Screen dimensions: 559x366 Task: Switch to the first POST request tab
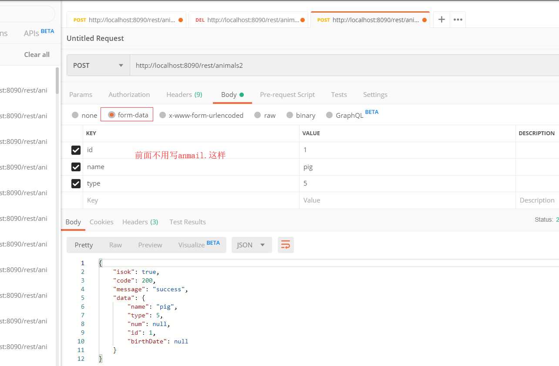[x=127, y=20]
